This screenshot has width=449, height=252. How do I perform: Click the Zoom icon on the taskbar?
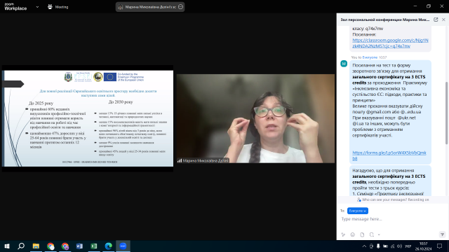click(x=123, y=246)
